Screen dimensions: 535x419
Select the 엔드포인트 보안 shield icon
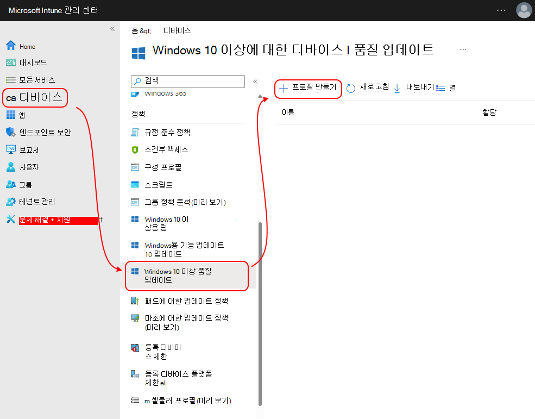11,132
